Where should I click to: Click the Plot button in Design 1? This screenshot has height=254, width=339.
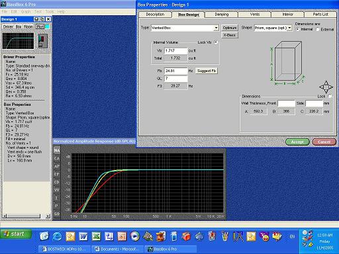tap(40, 26)
